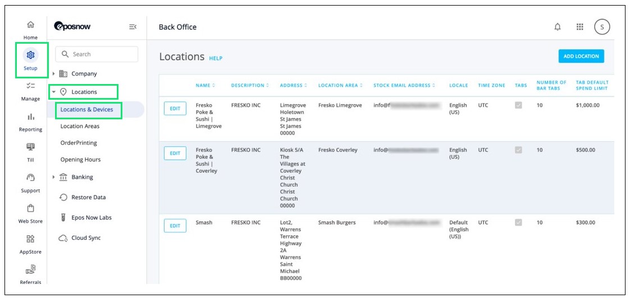Sort table by Address column
The image size is (630, 303).
(293, 85)
